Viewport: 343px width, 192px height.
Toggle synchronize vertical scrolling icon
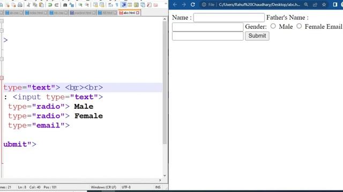click(x=95, y=5)
